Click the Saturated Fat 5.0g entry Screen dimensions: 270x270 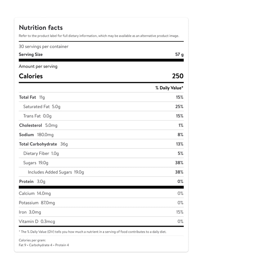click(42, 107)
